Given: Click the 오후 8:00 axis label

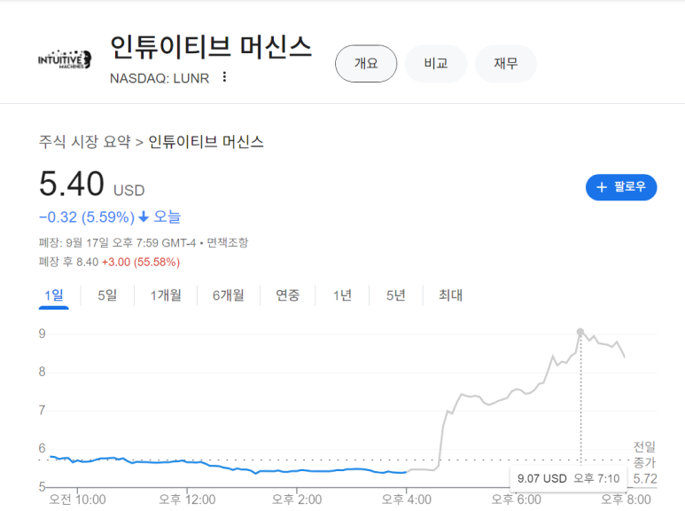Looking at the screenshot, I should [626, 499].
